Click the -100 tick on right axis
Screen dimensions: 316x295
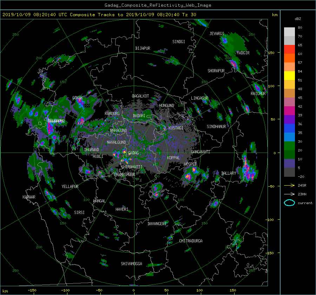(270, 220)
